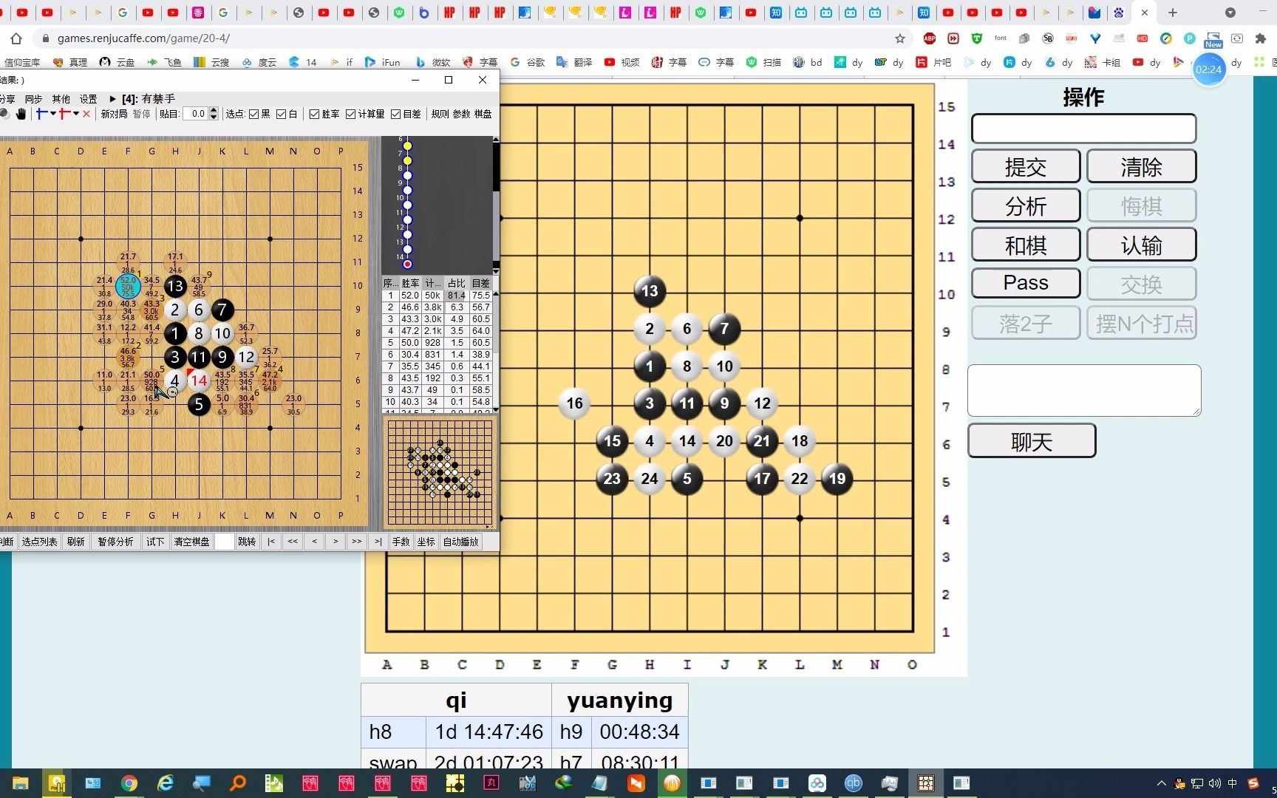Open the 其他 menu

tap(61, 98)
